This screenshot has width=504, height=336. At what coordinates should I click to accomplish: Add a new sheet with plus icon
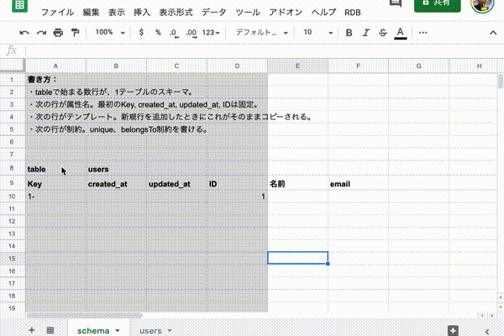tap(32, 330)
